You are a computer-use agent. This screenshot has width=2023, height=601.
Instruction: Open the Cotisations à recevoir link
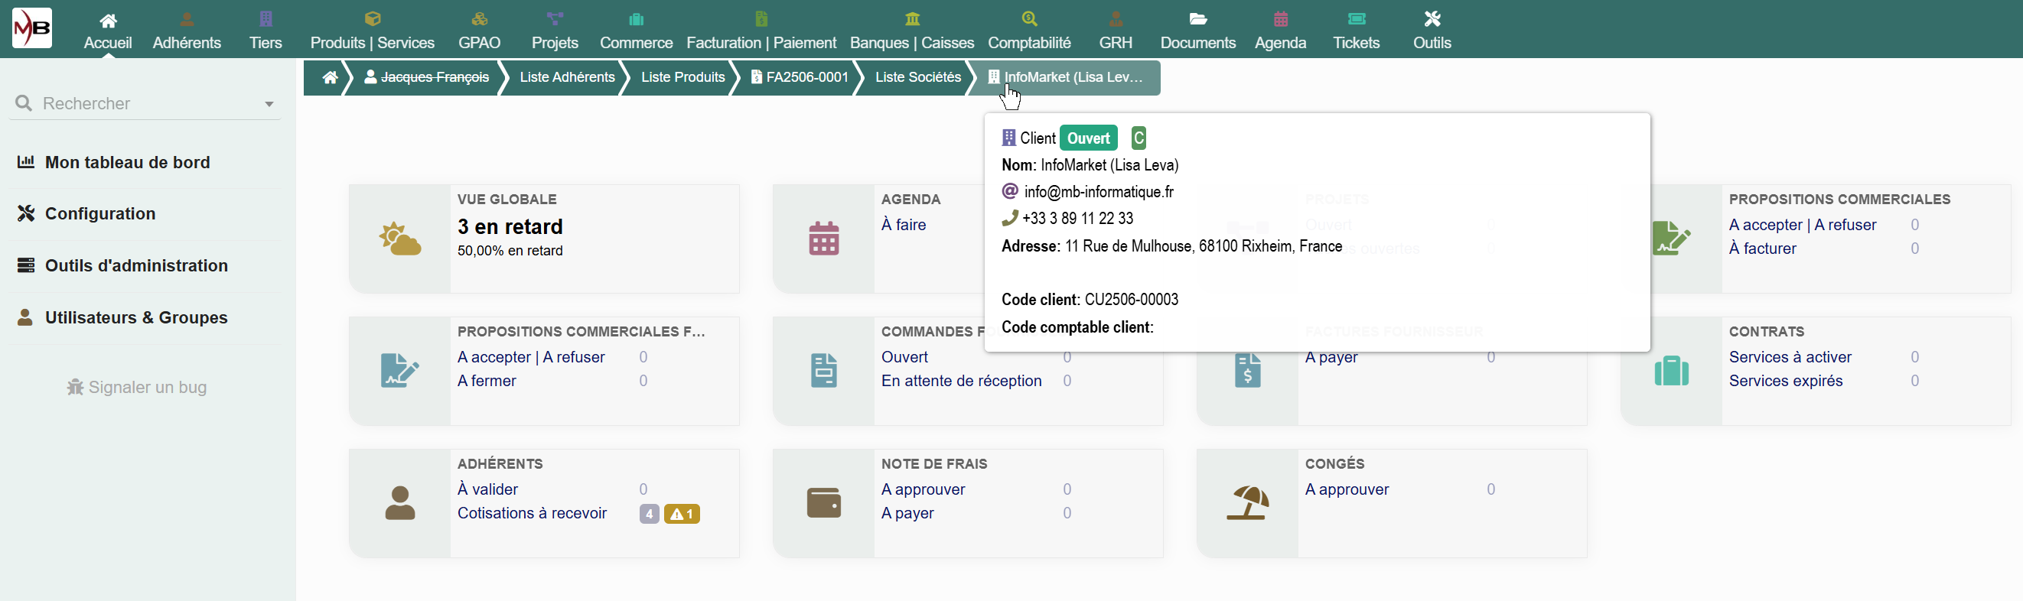(532, 513)
